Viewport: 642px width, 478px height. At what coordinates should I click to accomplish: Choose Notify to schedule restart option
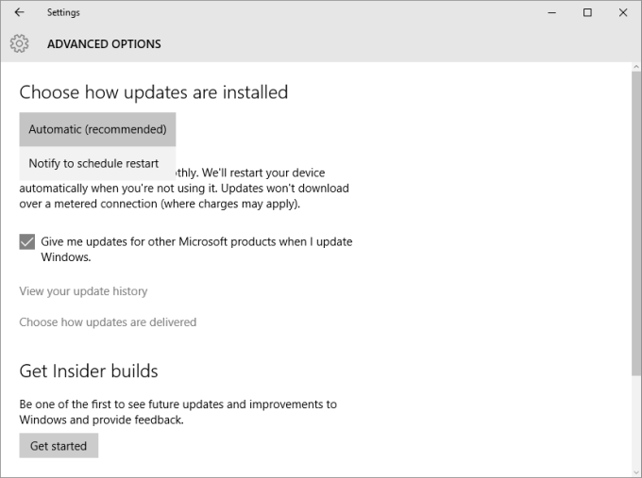93,164
